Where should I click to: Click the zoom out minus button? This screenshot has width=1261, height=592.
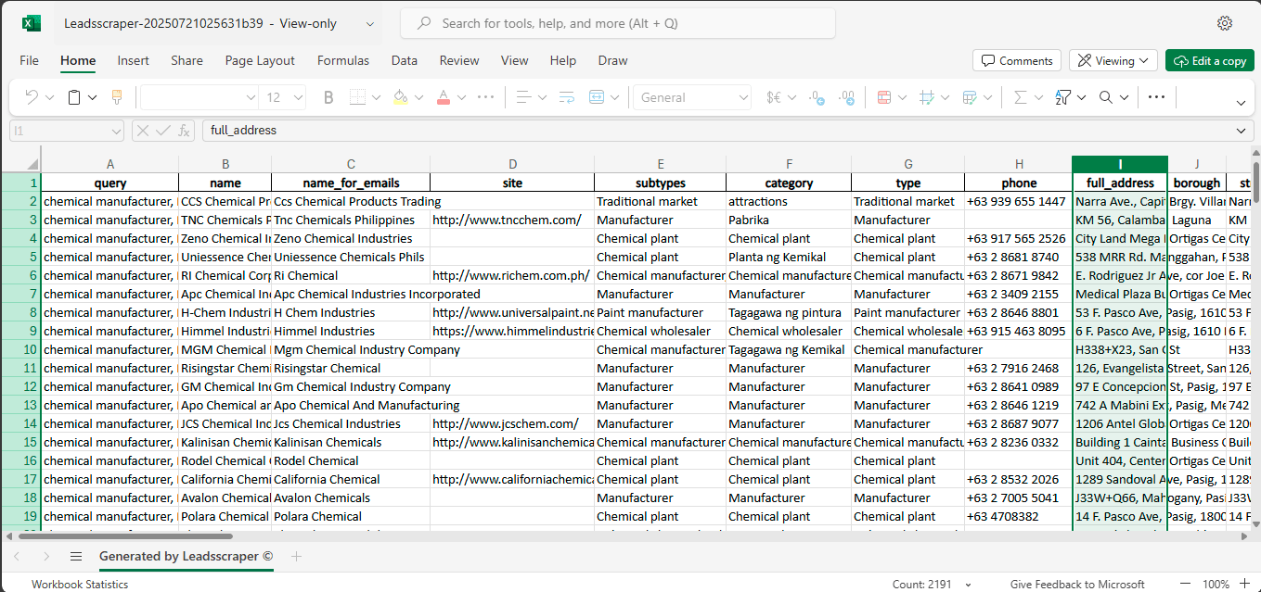[x=1184, y=585]
